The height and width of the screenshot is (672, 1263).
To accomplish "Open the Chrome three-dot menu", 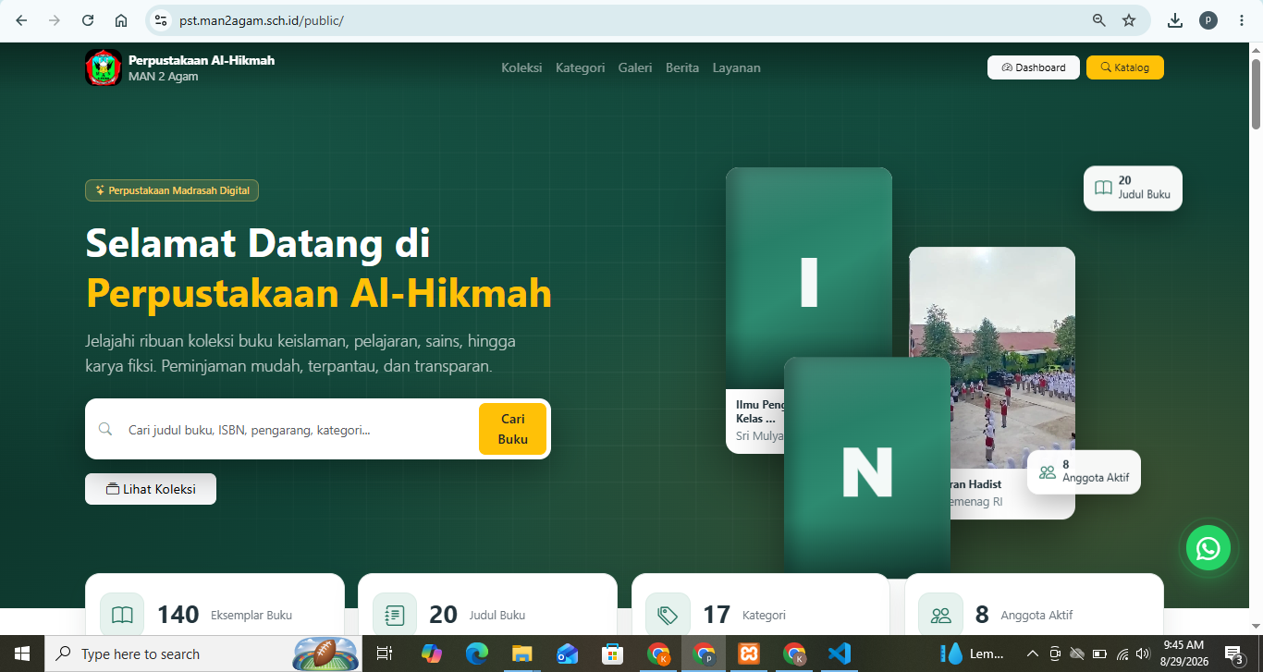I will coord(1242,20).
